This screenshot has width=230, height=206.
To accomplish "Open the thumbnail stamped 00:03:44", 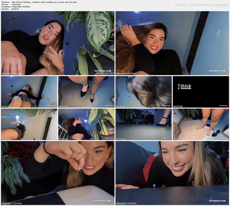I will click(29, 92).
